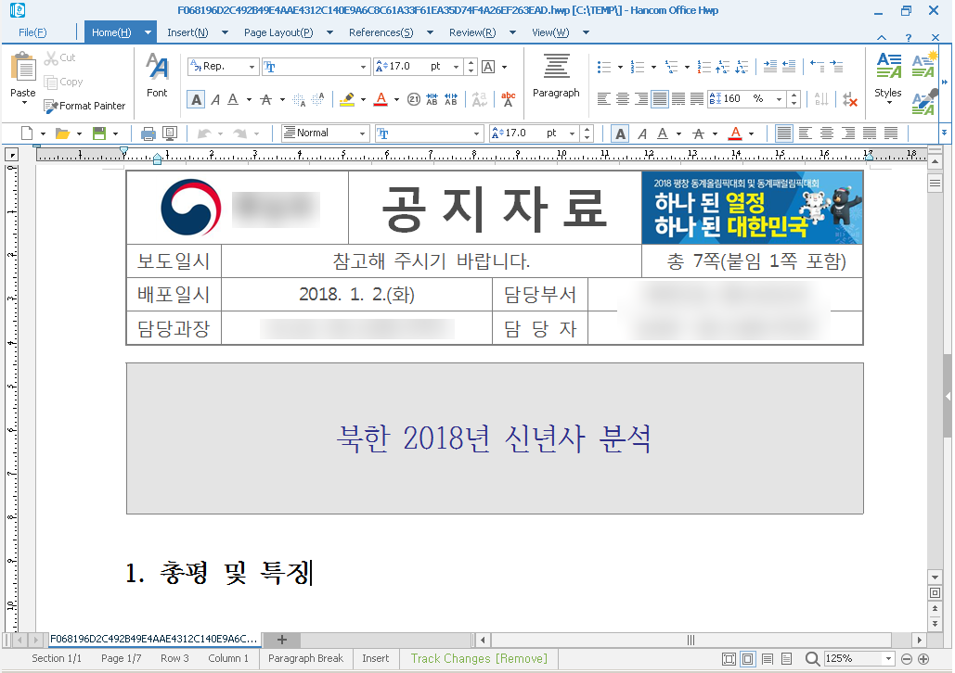Click the vertical scrollbar down arrow
Screen dimensions: 955x673
[935, 577]
